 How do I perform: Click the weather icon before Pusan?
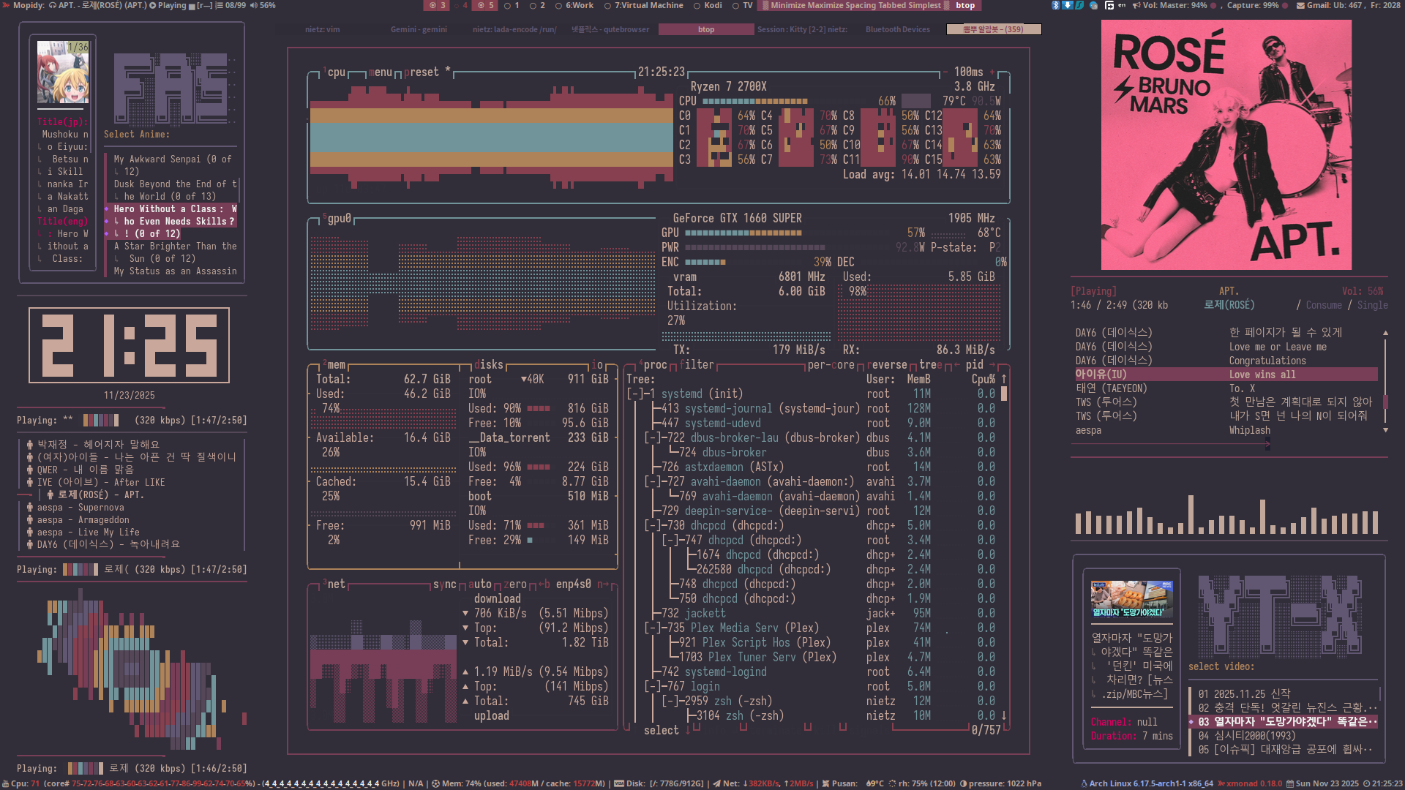(825, 783)
